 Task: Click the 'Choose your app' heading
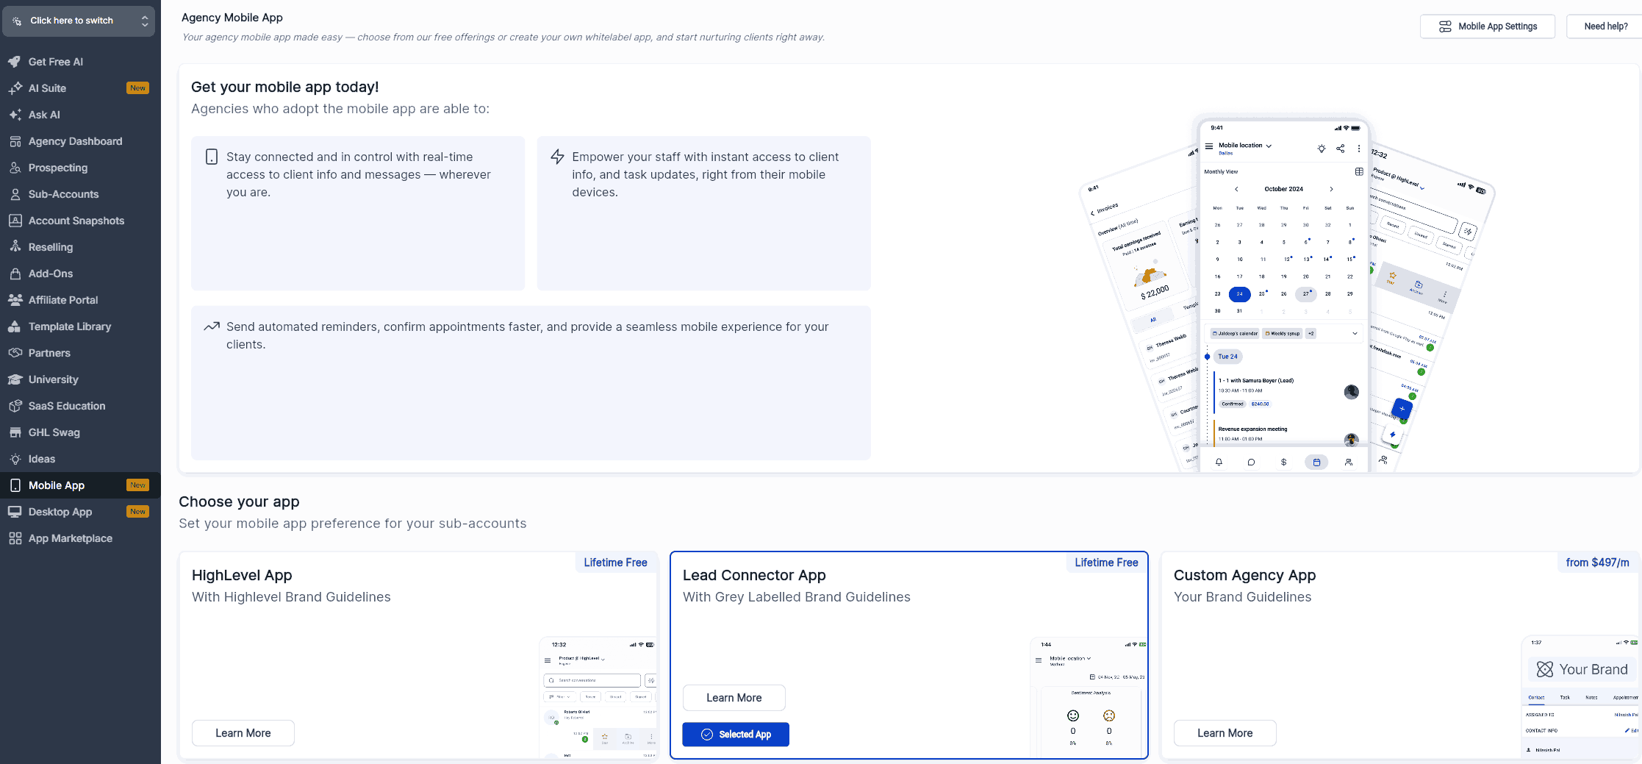[239, 501]
